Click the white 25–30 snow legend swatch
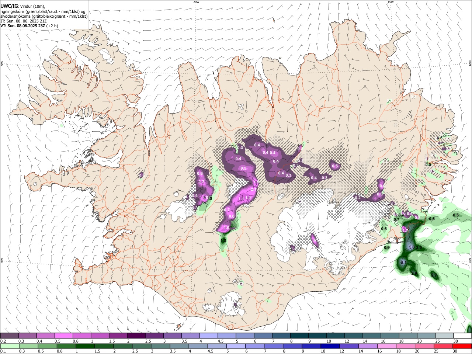This screenshot has width=472, height=354. tap(462, 336)
